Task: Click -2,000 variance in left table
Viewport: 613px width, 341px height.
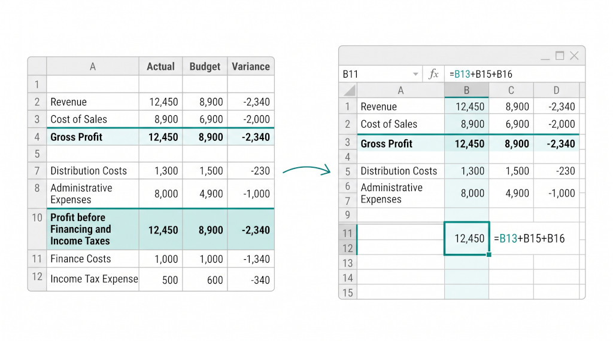Action: coord(251,119)
